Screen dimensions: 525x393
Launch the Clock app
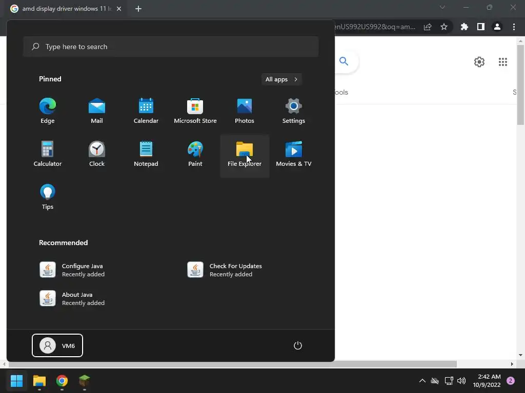tap(97, 155)
